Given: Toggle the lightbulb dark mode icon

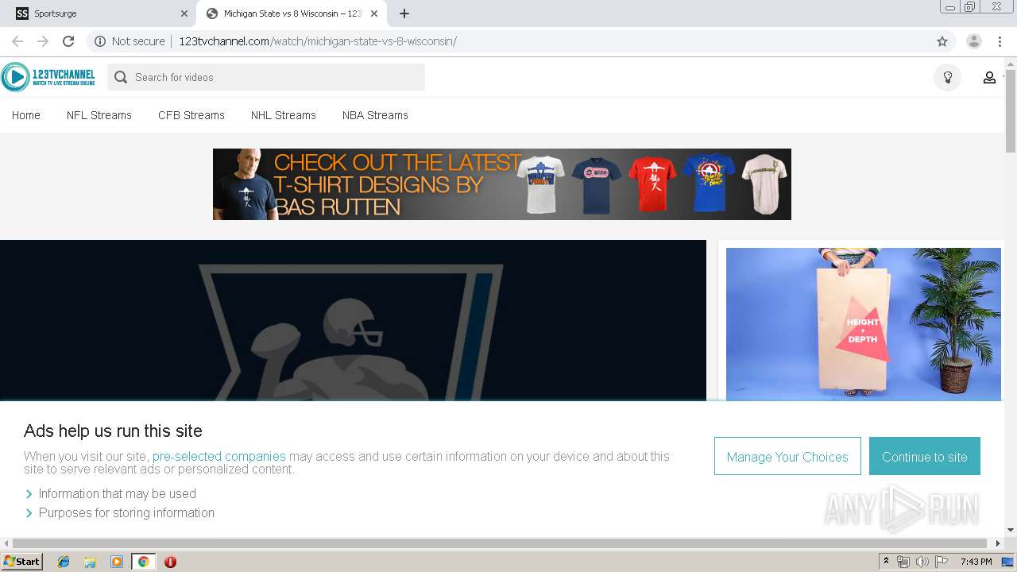Looking at the screenshot, I should coord(947,77).
